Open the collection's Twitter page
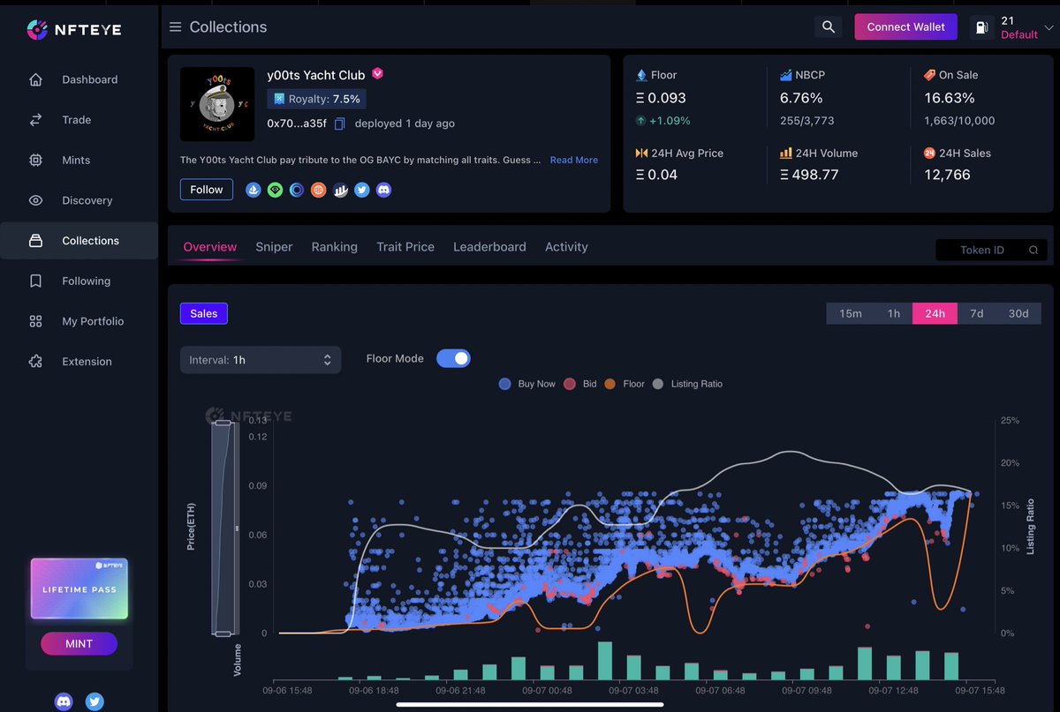 click(x=362, y=190)
